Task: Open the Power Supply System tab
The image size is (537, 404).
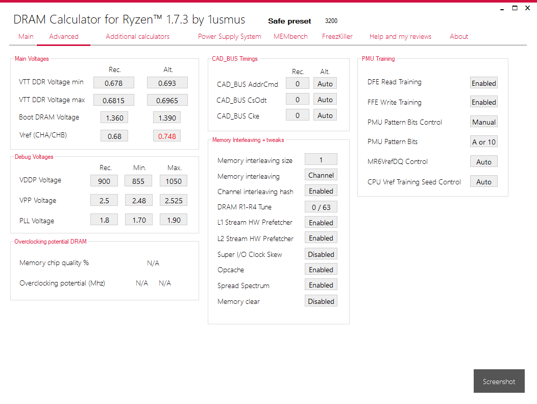Action: click(x=230, y=36)
